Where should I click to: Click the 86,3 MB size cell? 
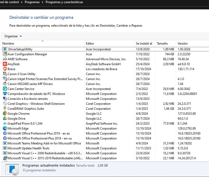169,59
